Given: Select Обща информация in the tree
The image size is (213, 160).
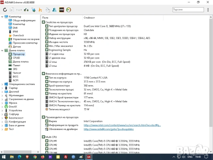Looking at the screenshot, I should (24, 20).
